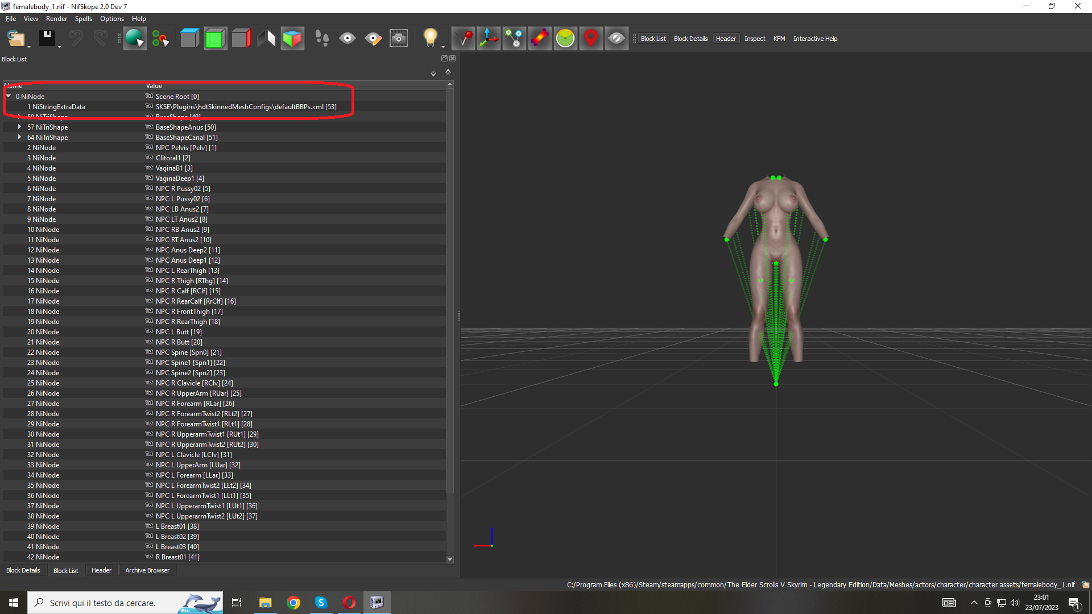Toggle the red marker display

coord(591,39)
